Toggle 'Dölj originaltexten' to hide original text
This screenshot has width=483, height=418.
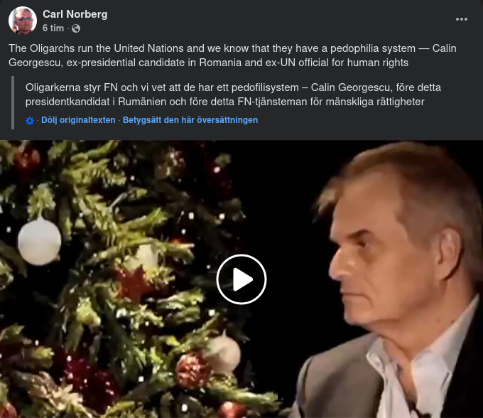point(78,120)
